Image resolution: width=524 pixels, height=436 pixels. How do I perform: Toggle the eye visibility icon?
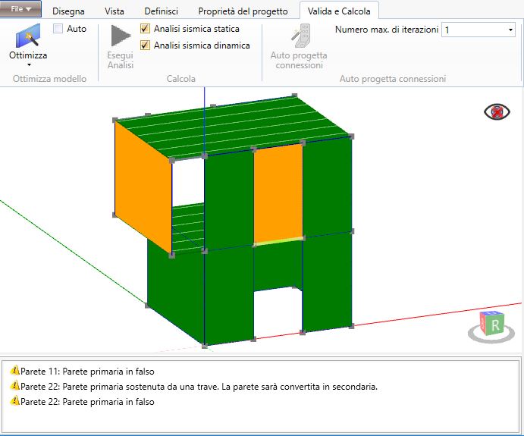(497, 111)
